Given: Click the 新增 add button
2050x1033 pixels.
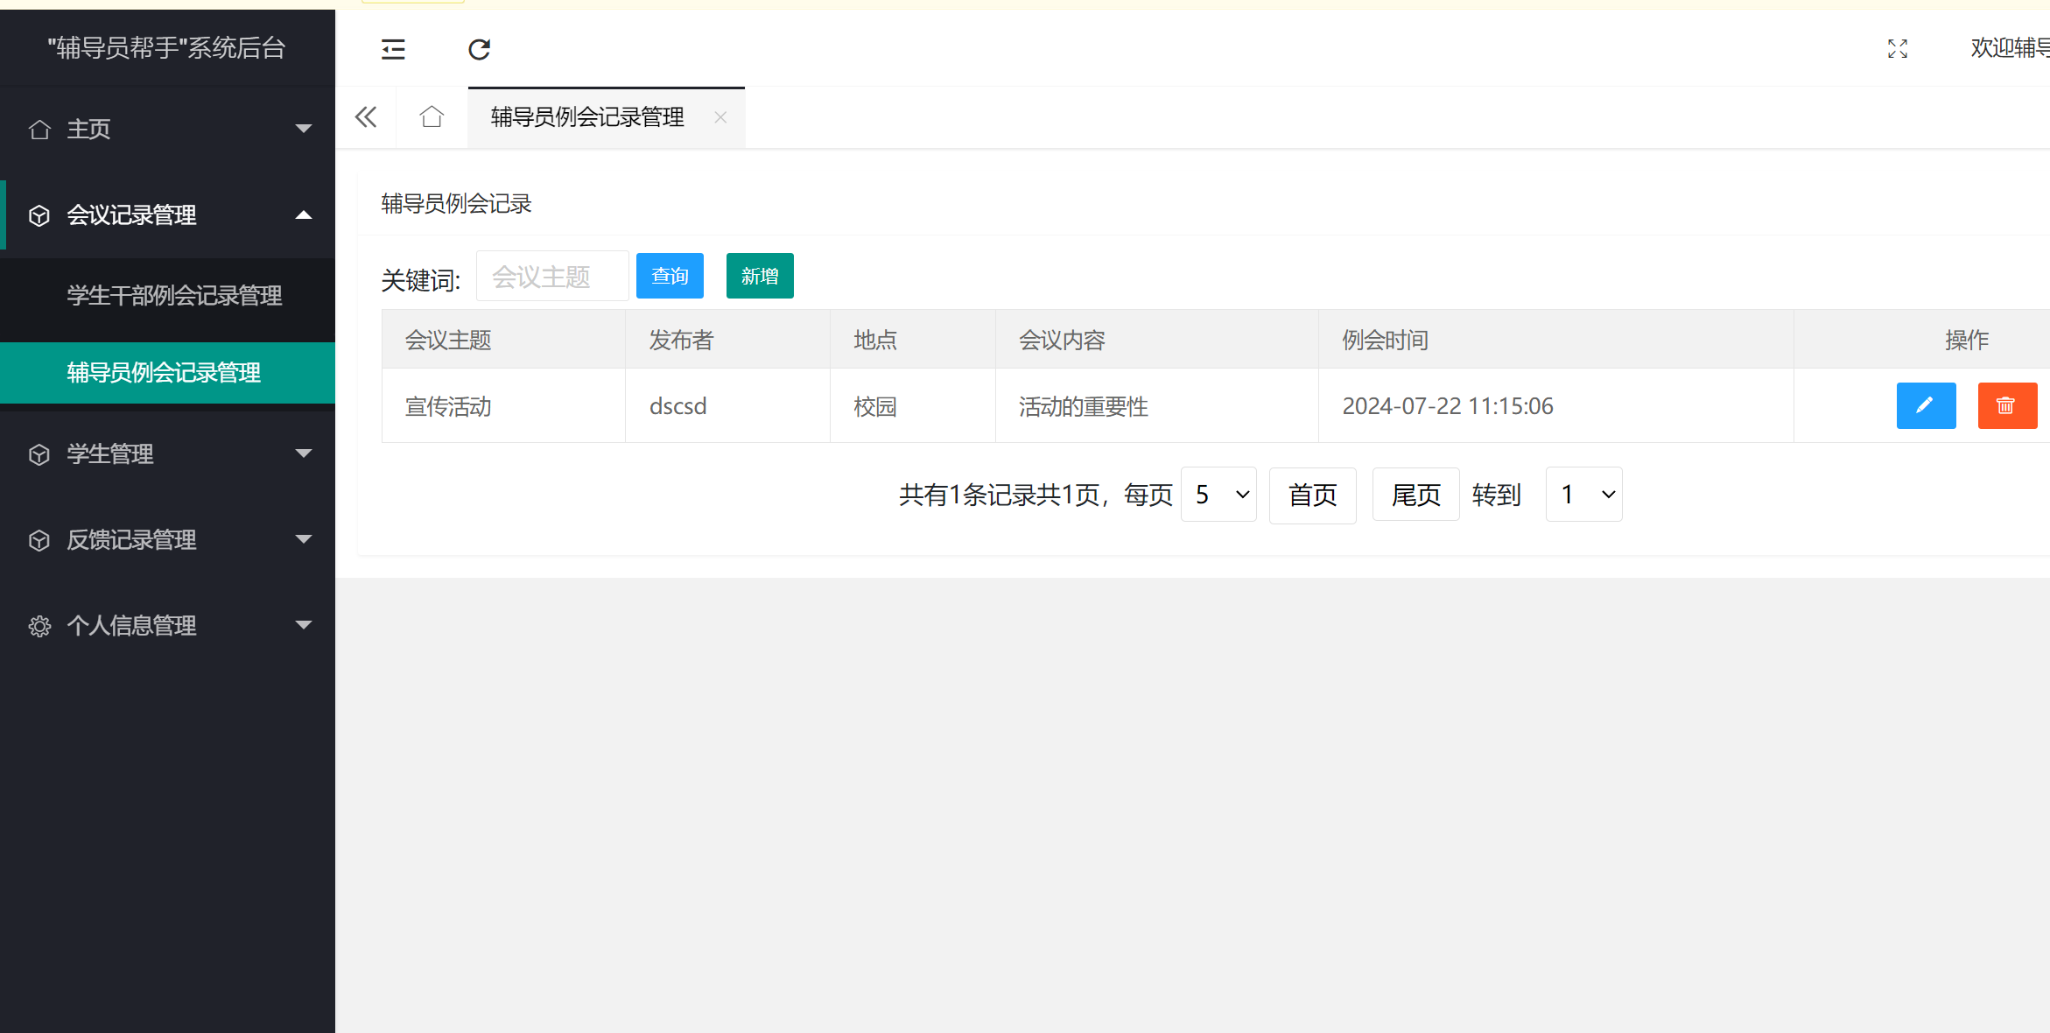Looking at the screenshot, I should click(759, 276).
